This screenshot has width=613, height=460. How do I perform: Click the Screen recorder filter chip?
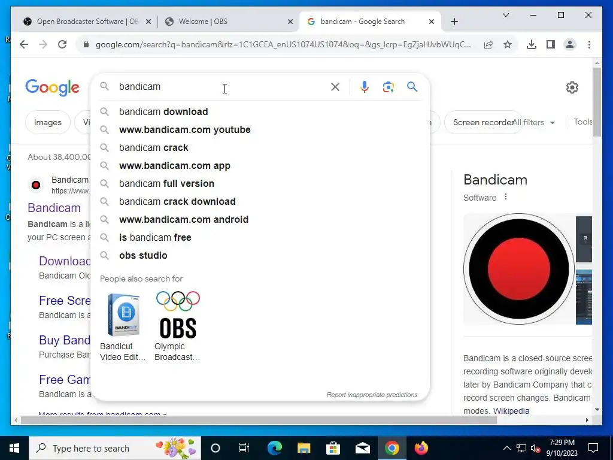tap(483, 122)
